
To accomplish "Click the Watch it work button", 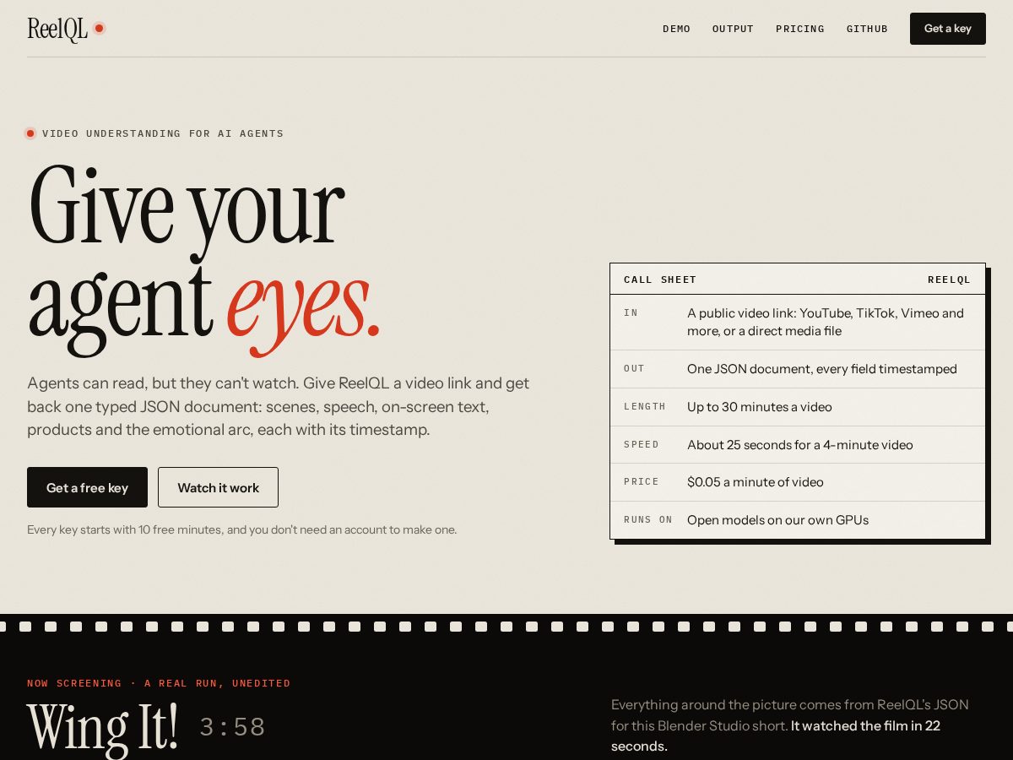I will coord(218,487).
